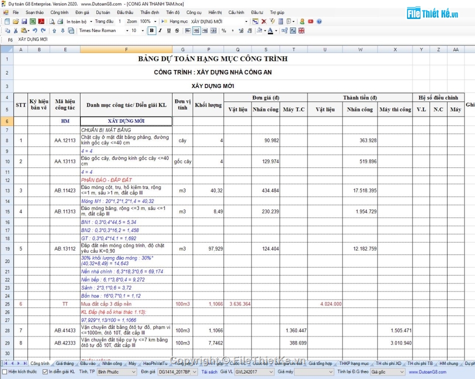The width and height of the screenshot is (475, 379).
Task: Click the red X delete icon
Action: [264, 21]
